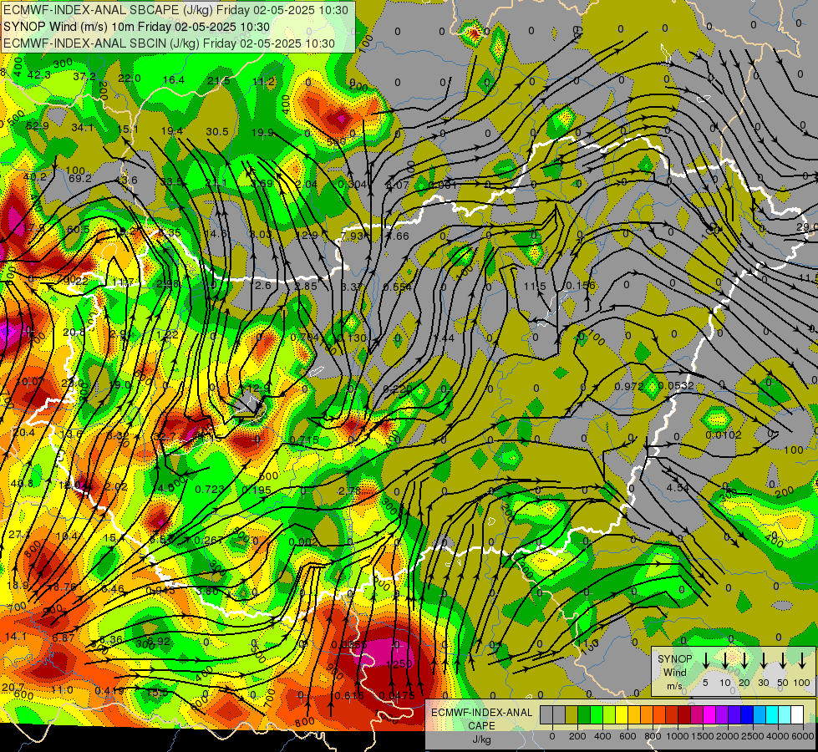Select the SBCAPE title line

point(175,10)
